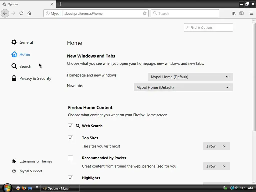Click the Home house icon in sidebar
Screen dimensions: 256x192
pyautogui.click(x=14, y=54)
